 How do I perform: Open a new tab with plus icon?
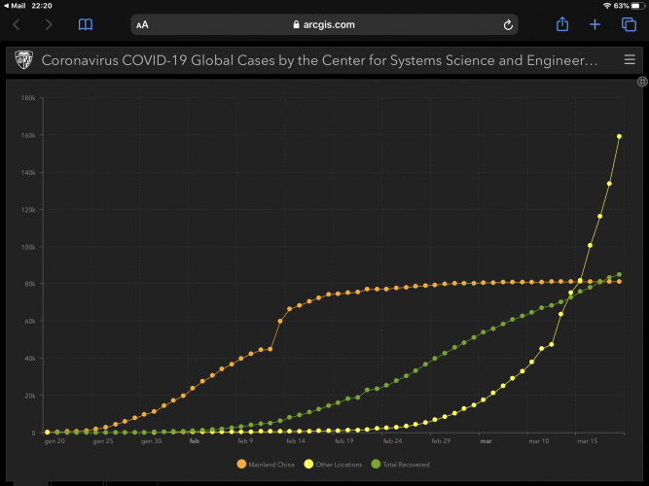pos(595,24)
